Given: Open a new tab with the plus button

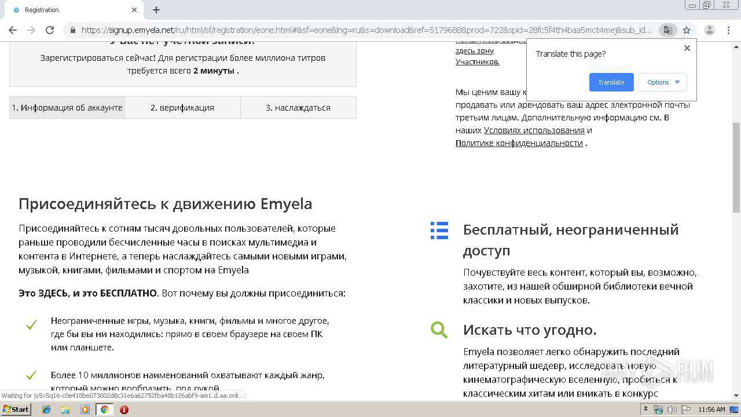Looking at the screenshot, I should 156,10.
